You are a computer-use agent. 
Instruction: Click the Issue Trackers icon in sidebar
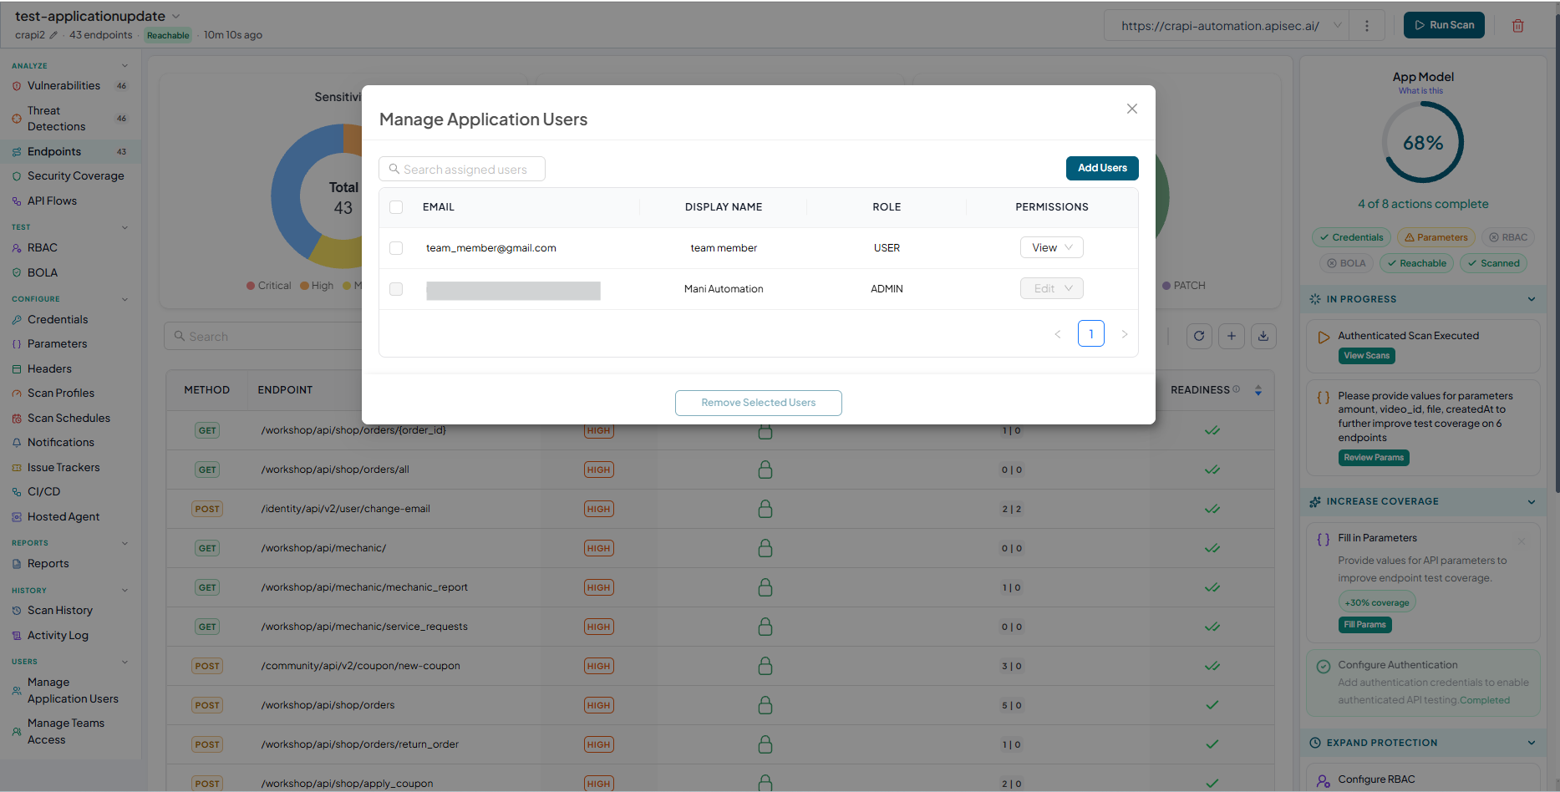[17, 468]
